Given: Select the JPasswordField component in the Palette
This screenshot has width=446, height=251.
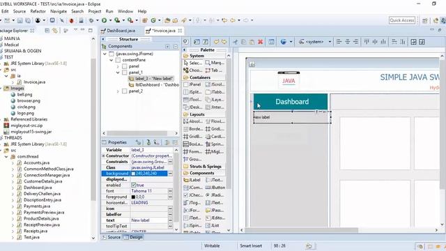Looking at the screenshot, I should coord(215,211).
